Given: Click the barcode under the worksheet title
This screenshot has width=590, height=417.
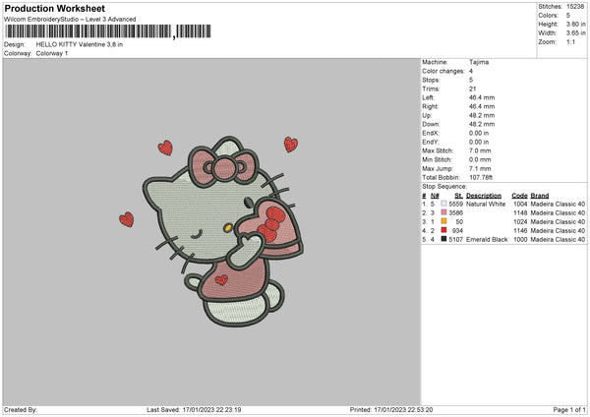Looking at the screenshot, I should coord(108,31).
